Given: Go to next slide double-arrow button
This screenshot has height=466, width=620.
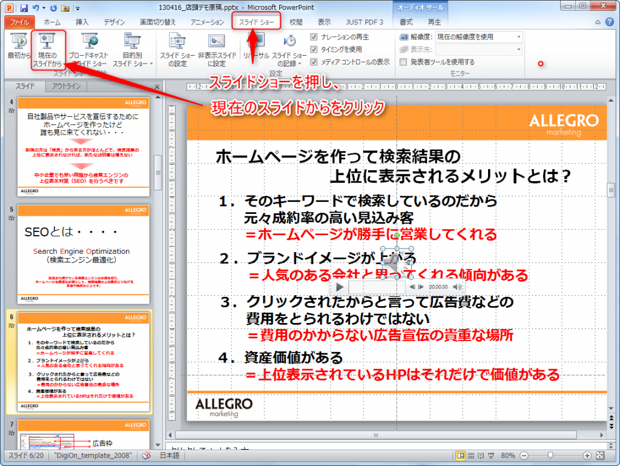Looking at the screenshot, I should (612, 427).
